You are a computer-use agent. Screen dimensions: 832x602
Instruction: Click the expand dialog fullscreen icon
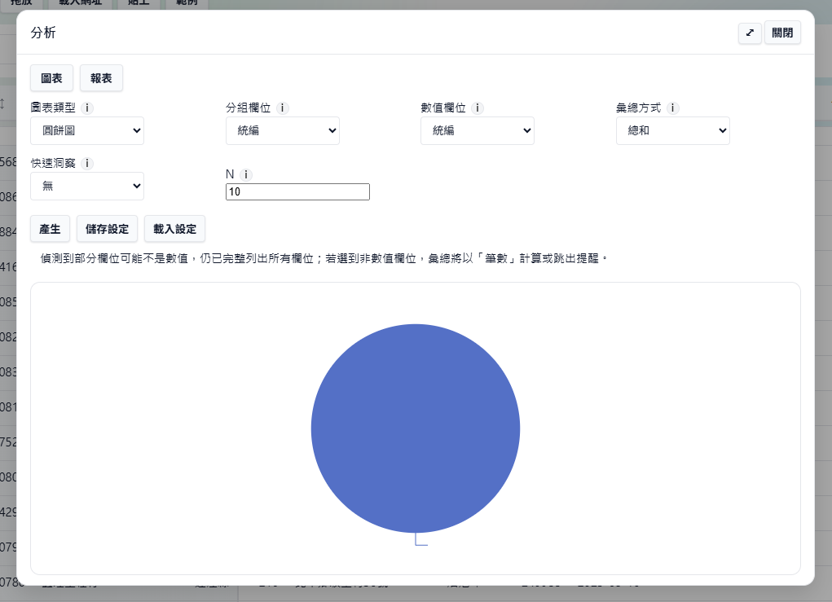pyautogui.click(x=749, y=33)
